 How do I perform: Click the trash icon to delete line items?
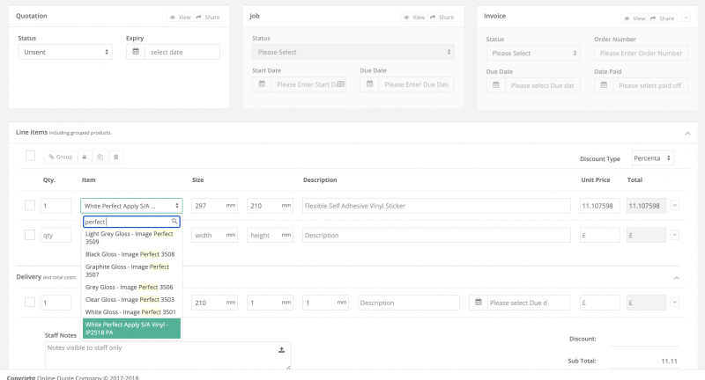(116, 157)
